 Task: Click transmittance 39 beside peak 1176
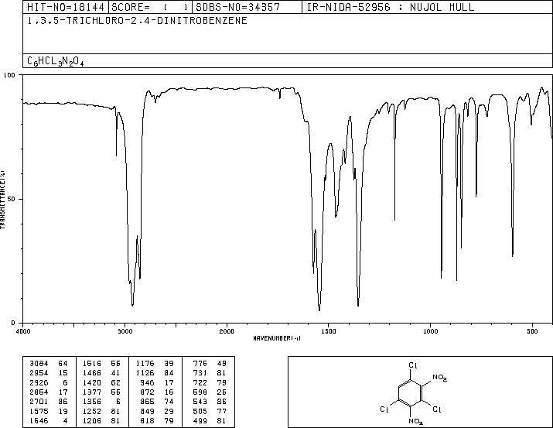click(x=169, y=364)
